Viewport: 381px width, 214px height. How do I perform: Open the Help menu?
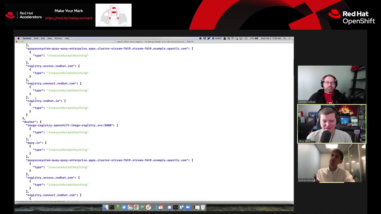(67, 38)
